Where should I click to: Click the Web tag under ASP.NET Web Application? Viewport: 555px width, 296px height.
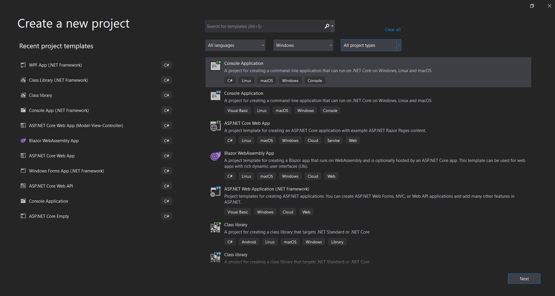click(x=306, y=212)
